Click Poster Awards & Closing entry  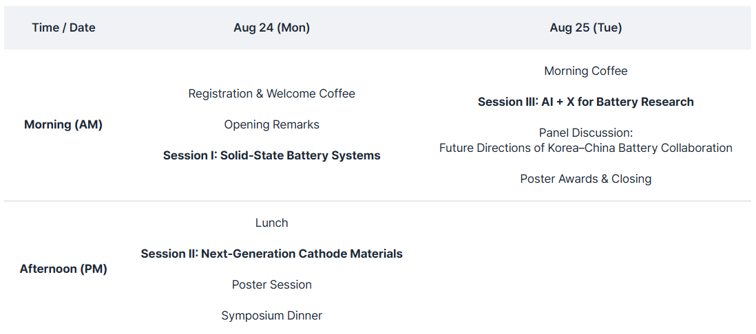click(x=585, y=179)
